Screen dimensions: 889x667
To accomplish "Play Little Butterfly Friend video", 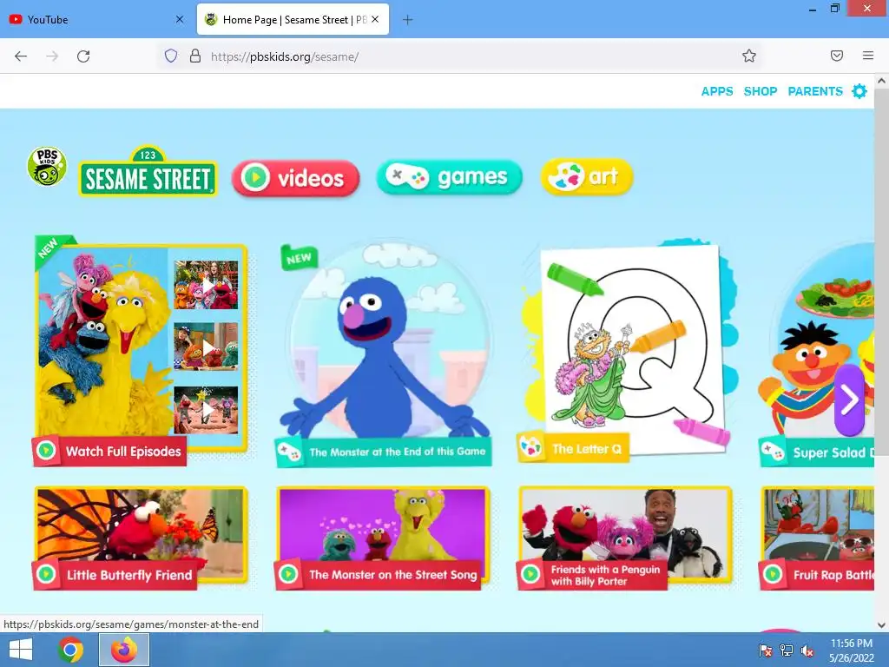I will coord(141,538).
